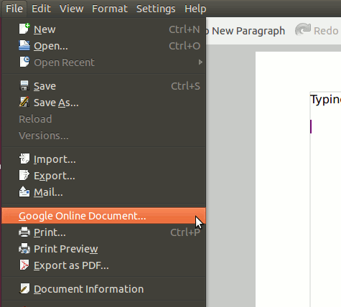341x307 pixels.
Task: Click the Import document icon
Action: pyautogui.click(x=24, y=159)
